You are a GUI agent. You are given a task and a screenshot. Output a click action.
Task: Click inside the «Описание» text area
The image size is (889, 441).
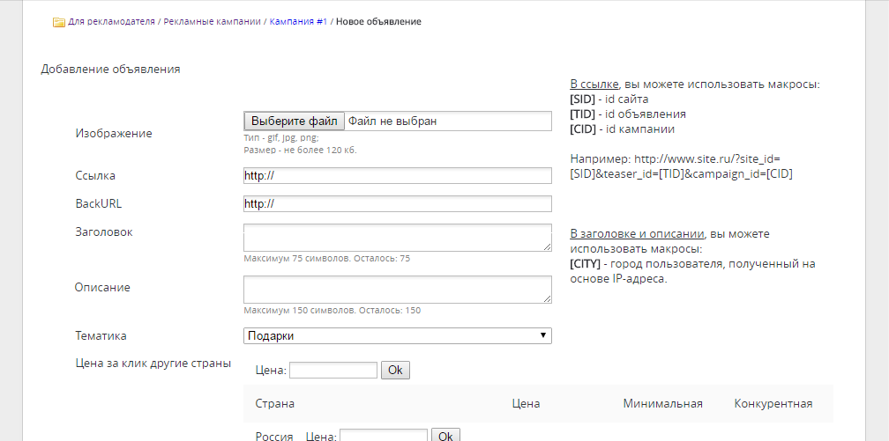point(397,290)
